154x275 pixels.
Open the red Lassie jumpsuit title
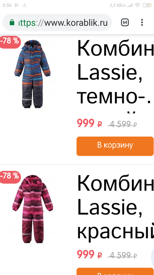[x=115, y=208]
